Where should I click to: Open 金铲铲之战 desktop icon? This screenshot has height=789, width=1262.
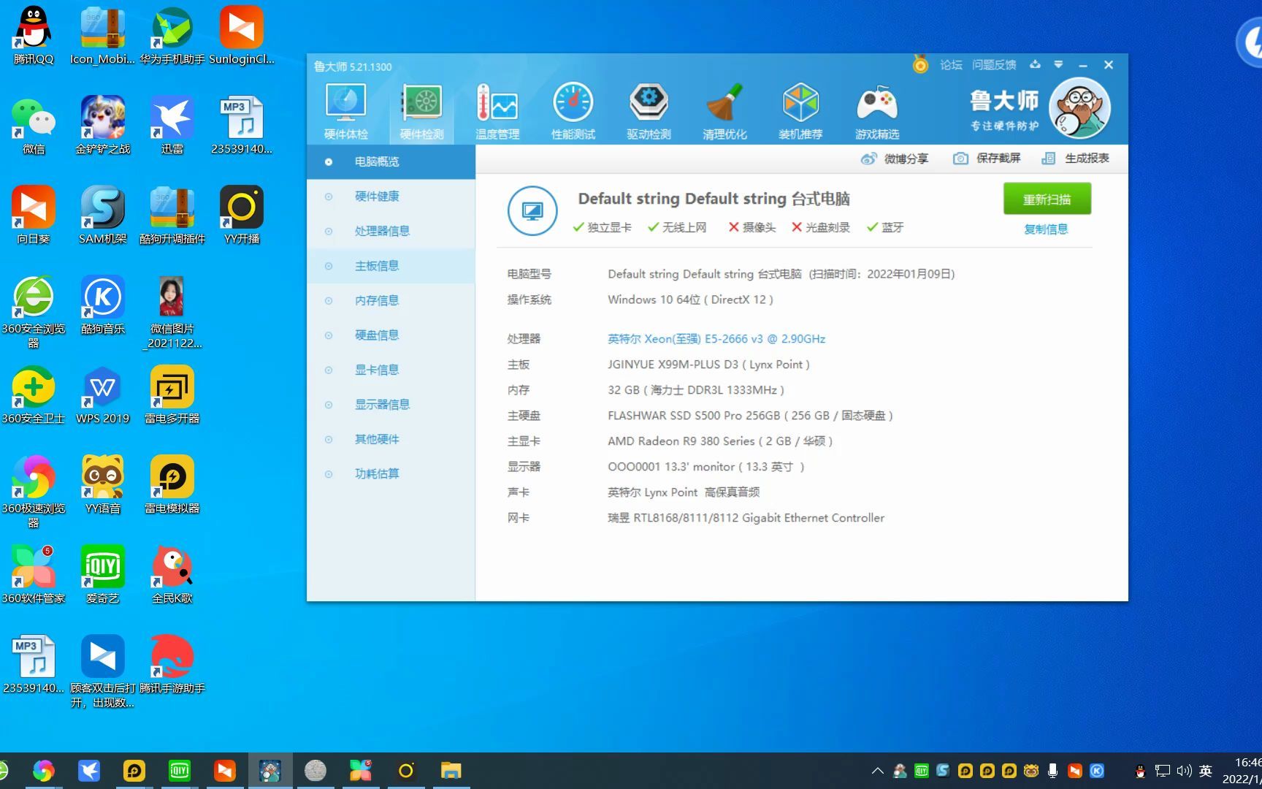pyautogui.click(x=103, y=125)
